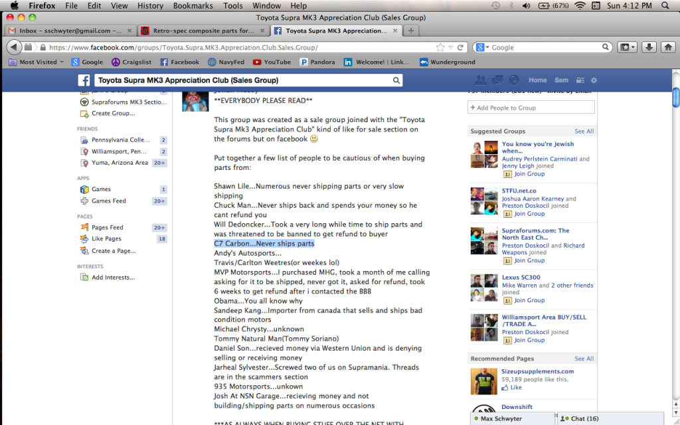Click the Add People to Group field

point(531,108)
